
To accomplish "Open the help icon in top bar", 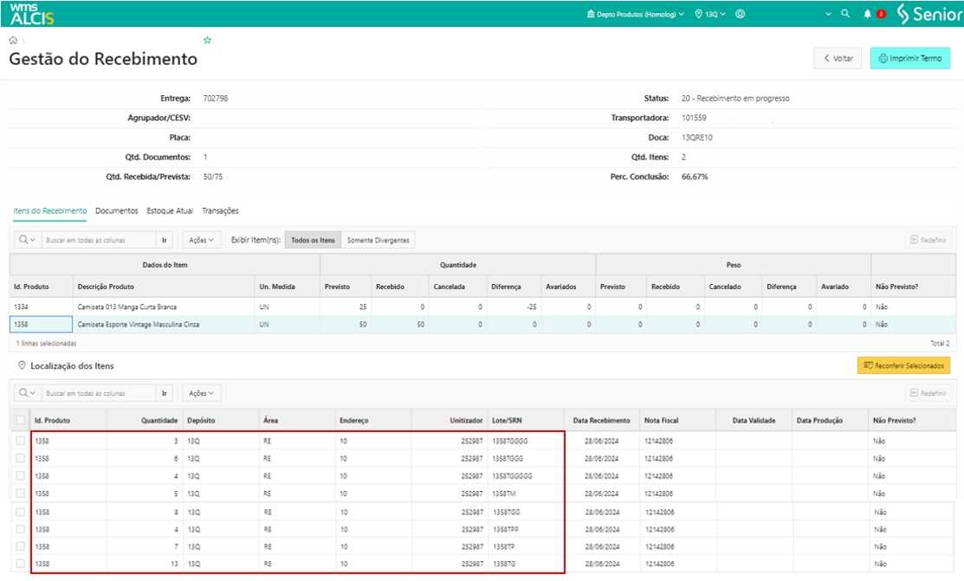I will pos(741,14).
